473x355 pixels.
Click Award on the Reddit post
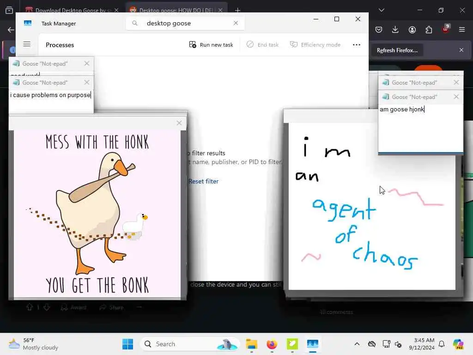(73, 307)
